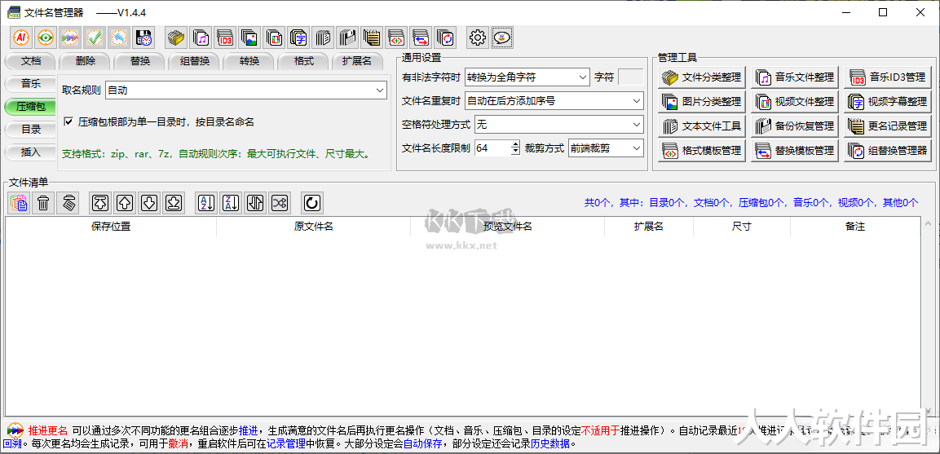This screenshot has height=454, width=940.
Task: Shuffle the file list order randomly
Action: (280, 203)
